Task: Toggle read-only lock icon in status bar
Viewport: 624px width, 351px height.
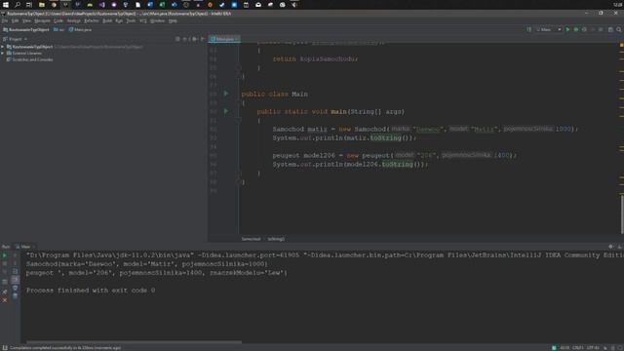Action: (x=604, y=348)
